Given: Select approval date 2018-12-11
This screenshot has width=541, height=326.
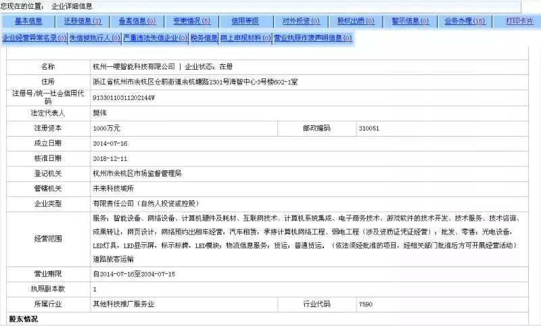Looking at the screenshot, I should pyautogui.click(x=110, y=159).
